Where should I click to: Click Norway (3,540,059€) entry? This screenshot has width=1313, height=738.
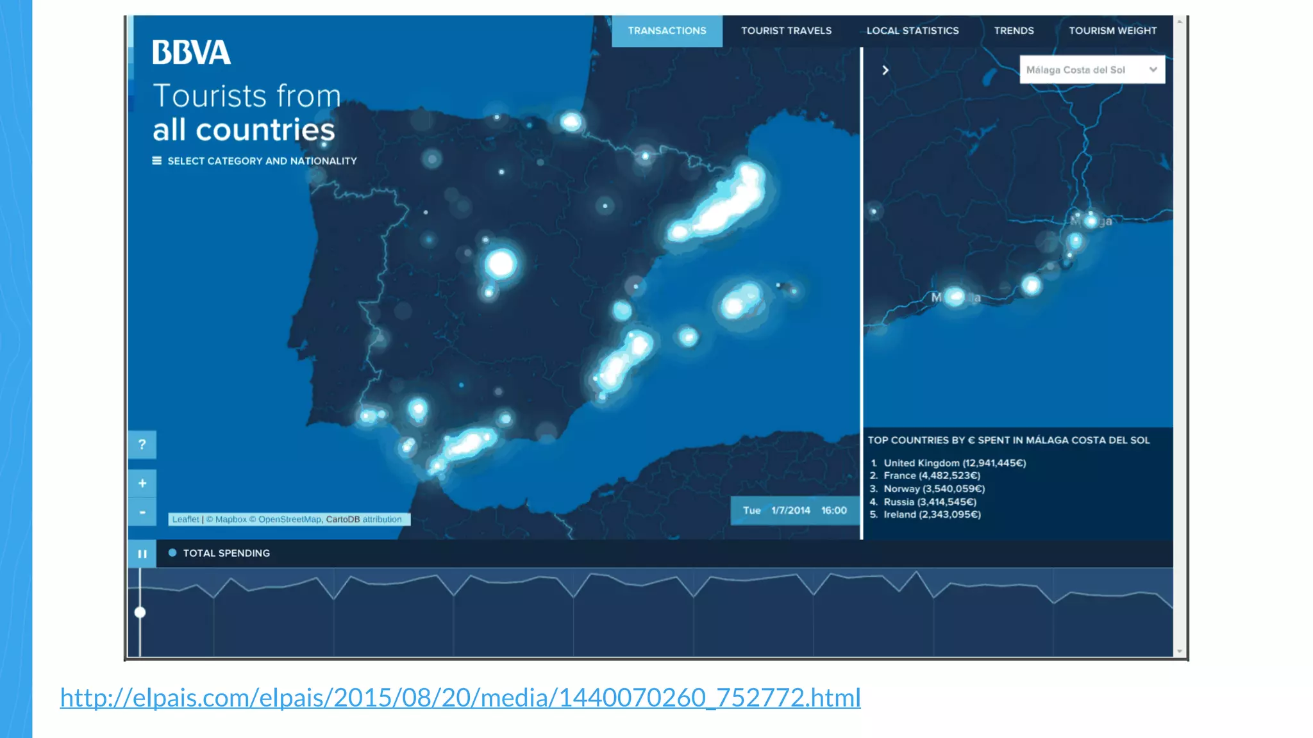pyautogui.click(x=934, y=489)
